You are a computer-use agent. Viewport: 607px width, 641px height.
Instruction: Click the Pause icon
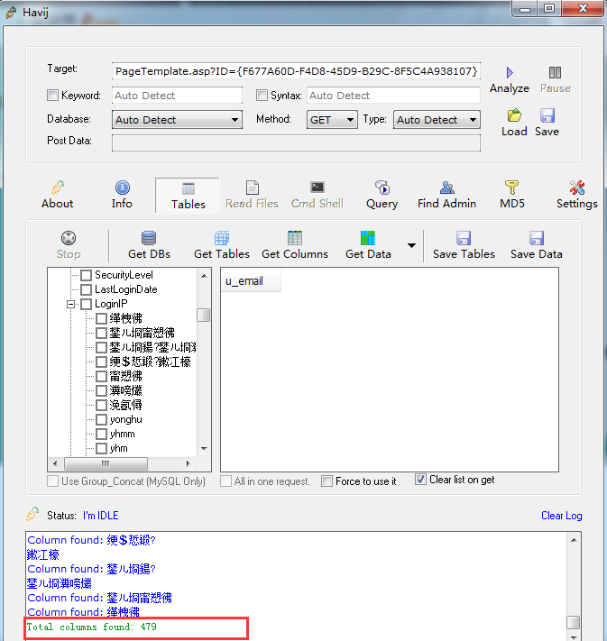pyautogui.click(x=555, y=73)
